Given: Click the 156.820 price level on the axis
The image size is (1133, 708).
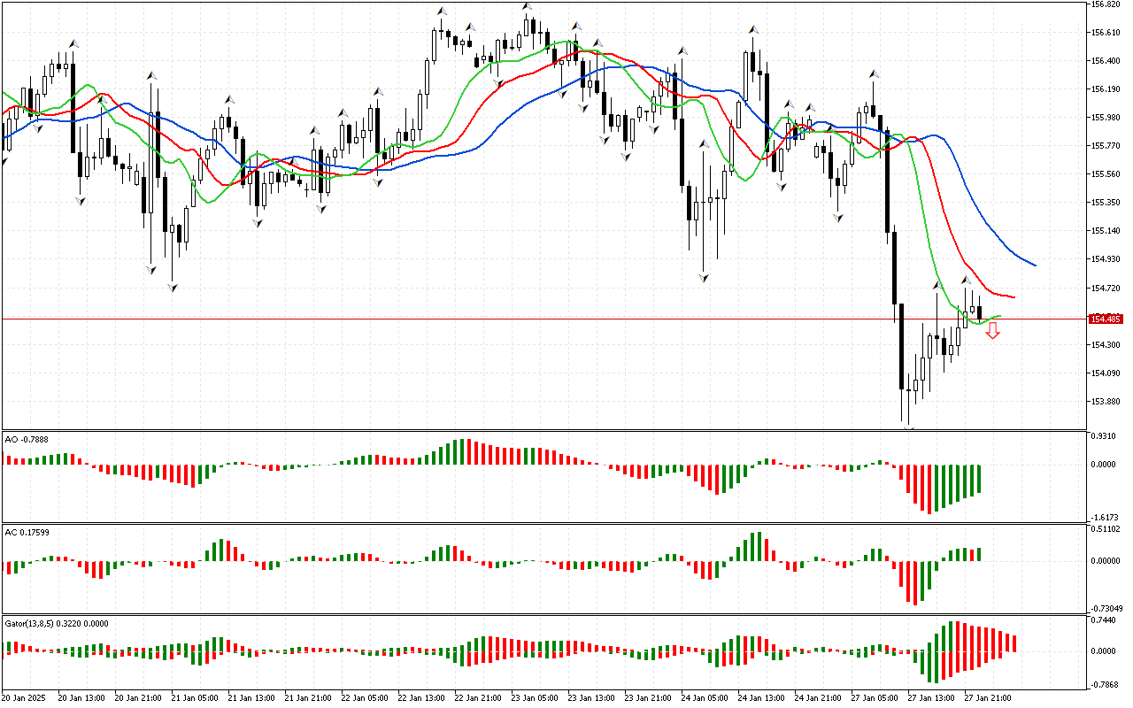Looking at the screenshot, I should [1106, 4].
